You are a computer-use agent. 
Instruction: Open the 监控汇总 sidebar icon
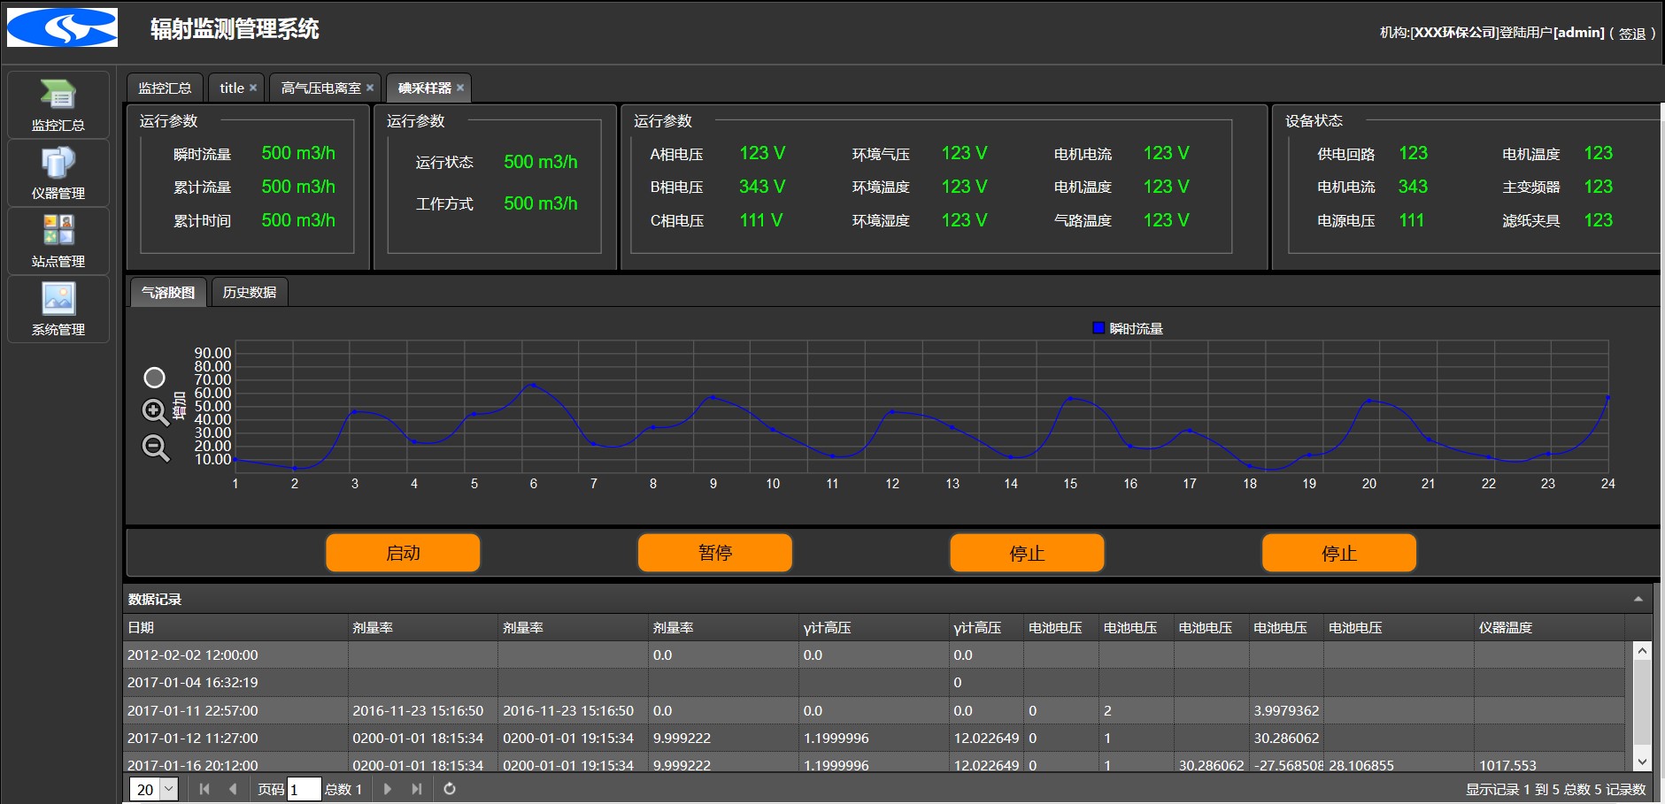click(x=58, y=104)
